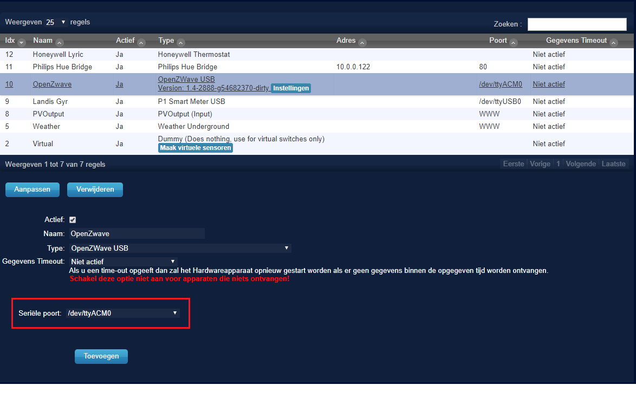
Task: Go to Laatste page
Action: pyautogui.click(x=613, y=164)
